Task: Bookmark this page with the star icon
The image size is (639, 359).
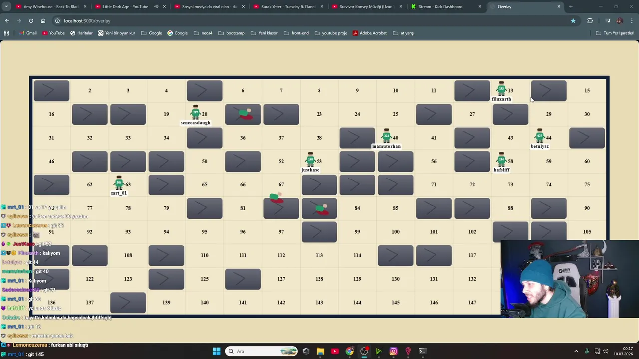Action: tap(573, 21)
